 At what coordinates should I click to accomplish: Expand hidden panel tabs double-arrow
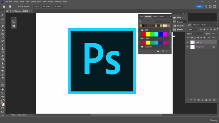(x=167, y=16)
